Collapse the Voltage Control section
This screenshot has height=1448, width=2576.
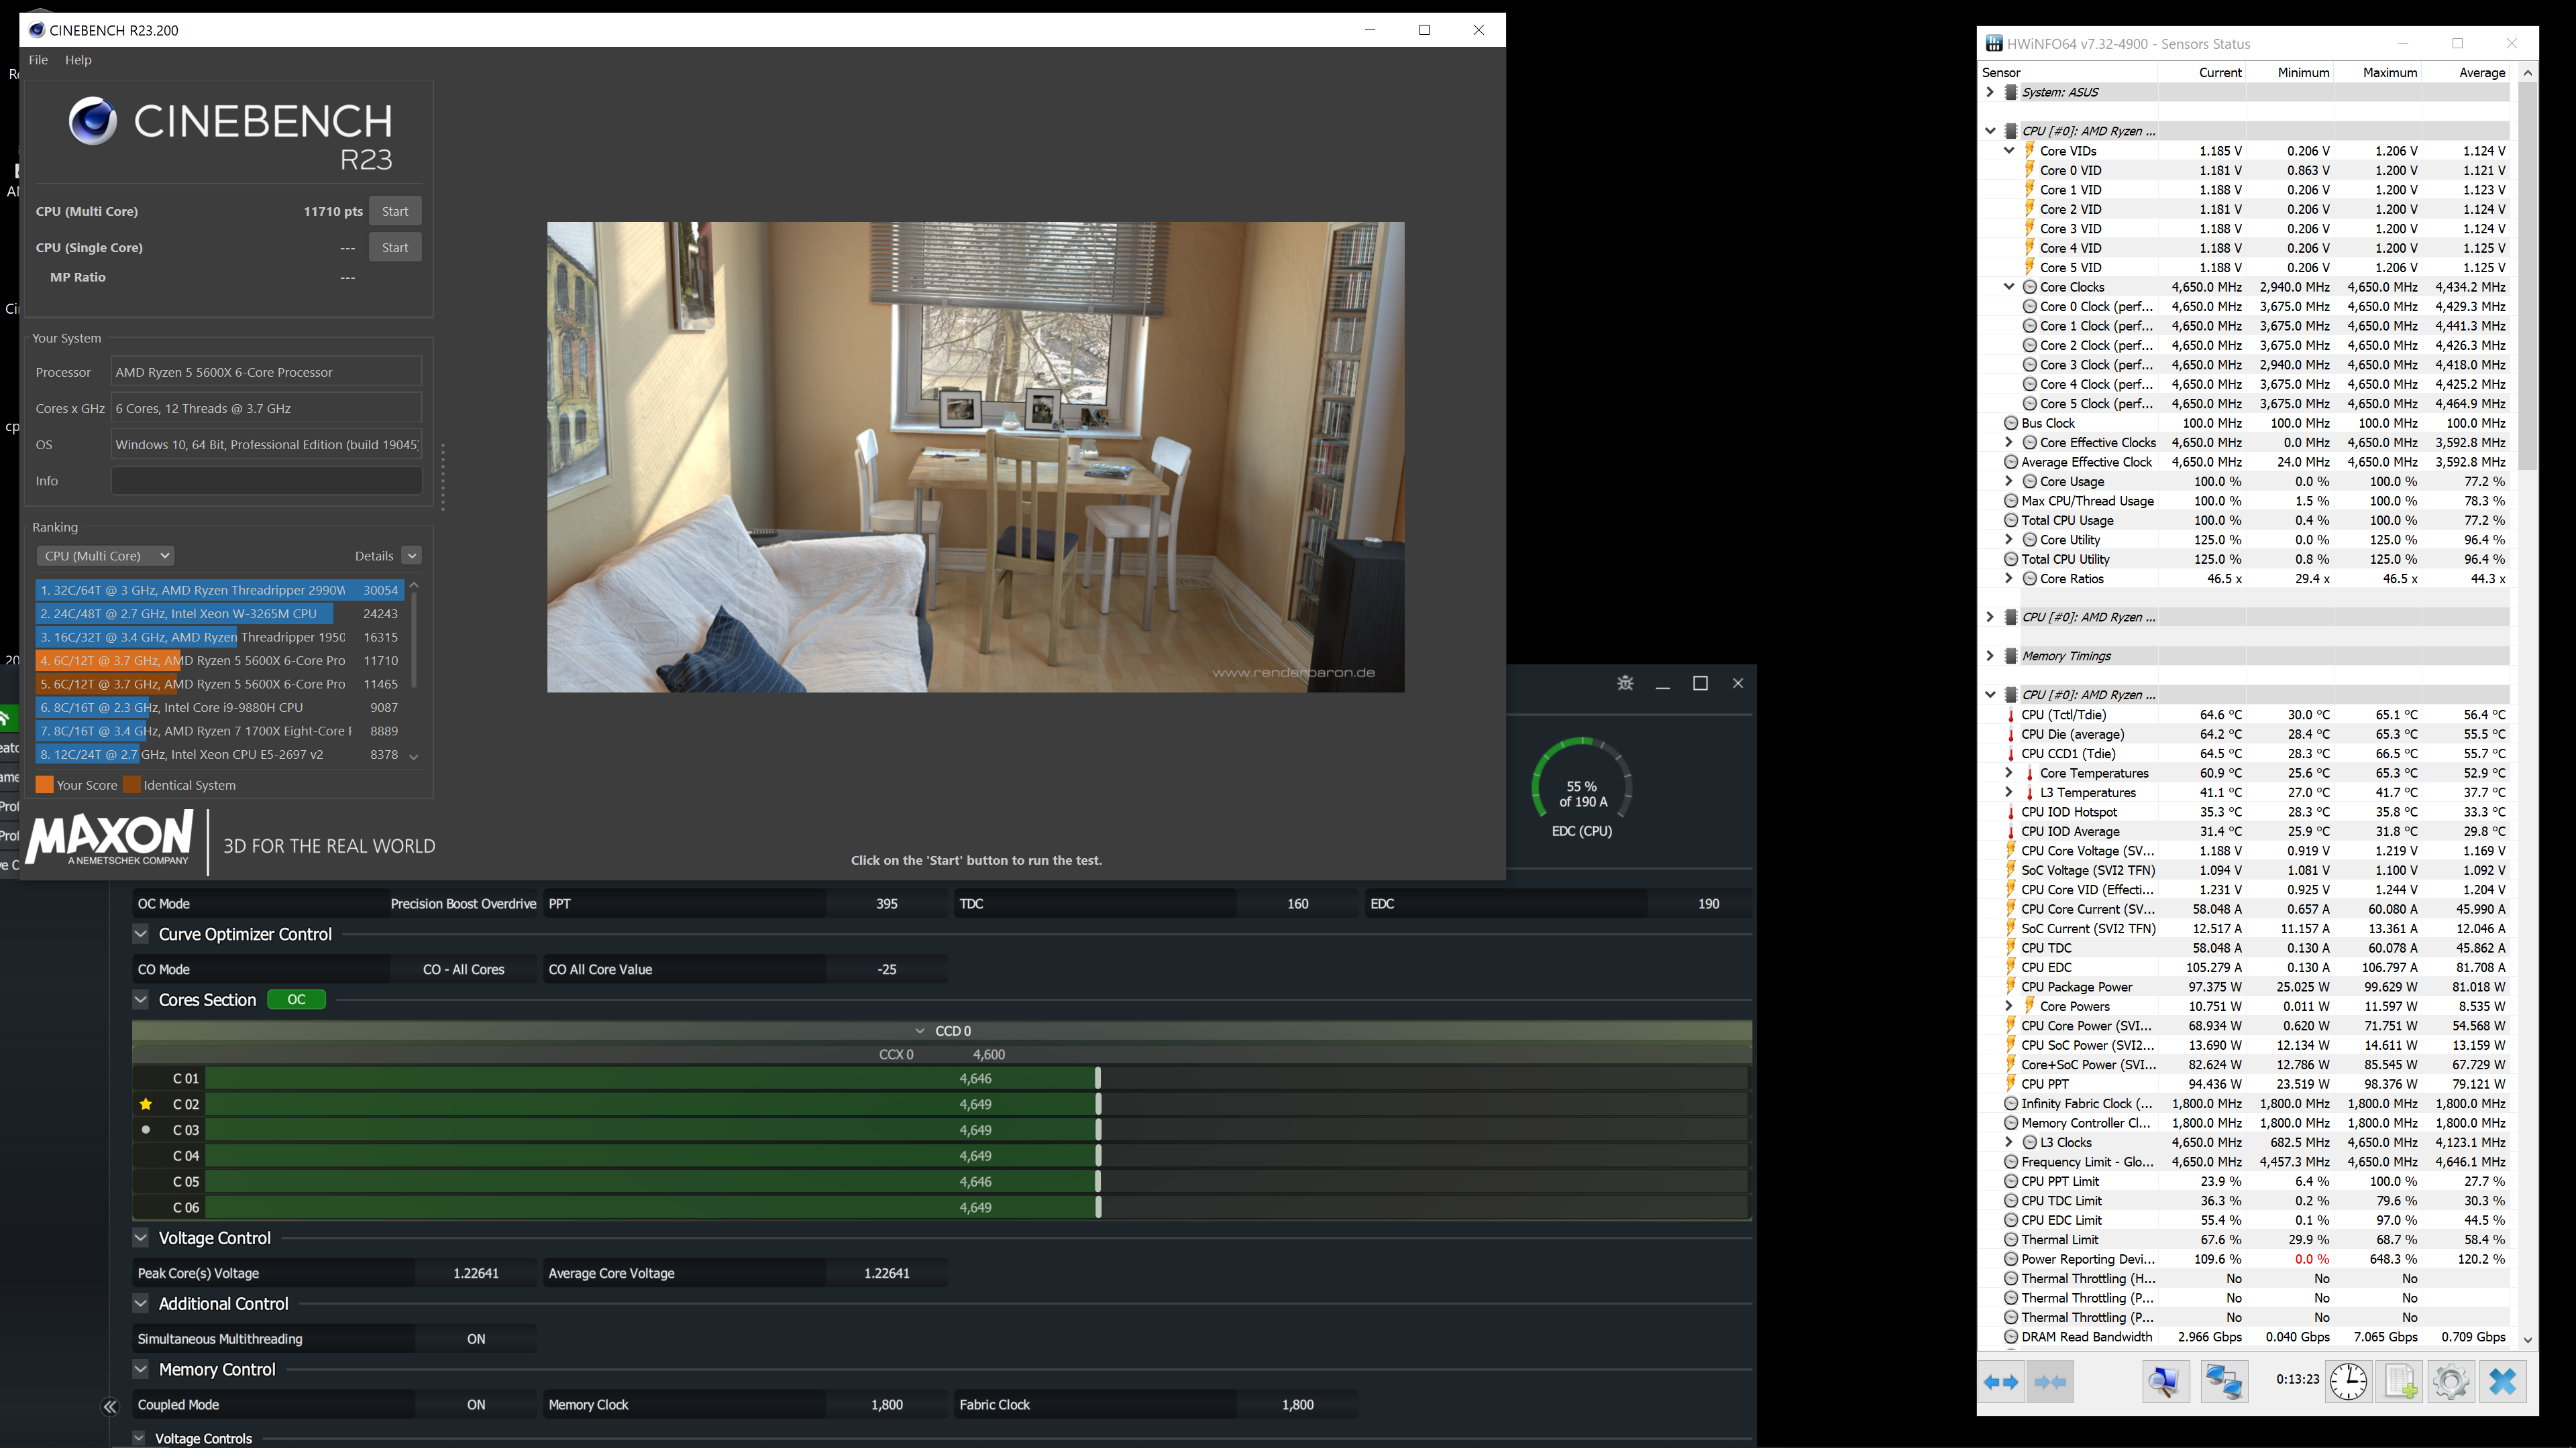(141, 1238)
